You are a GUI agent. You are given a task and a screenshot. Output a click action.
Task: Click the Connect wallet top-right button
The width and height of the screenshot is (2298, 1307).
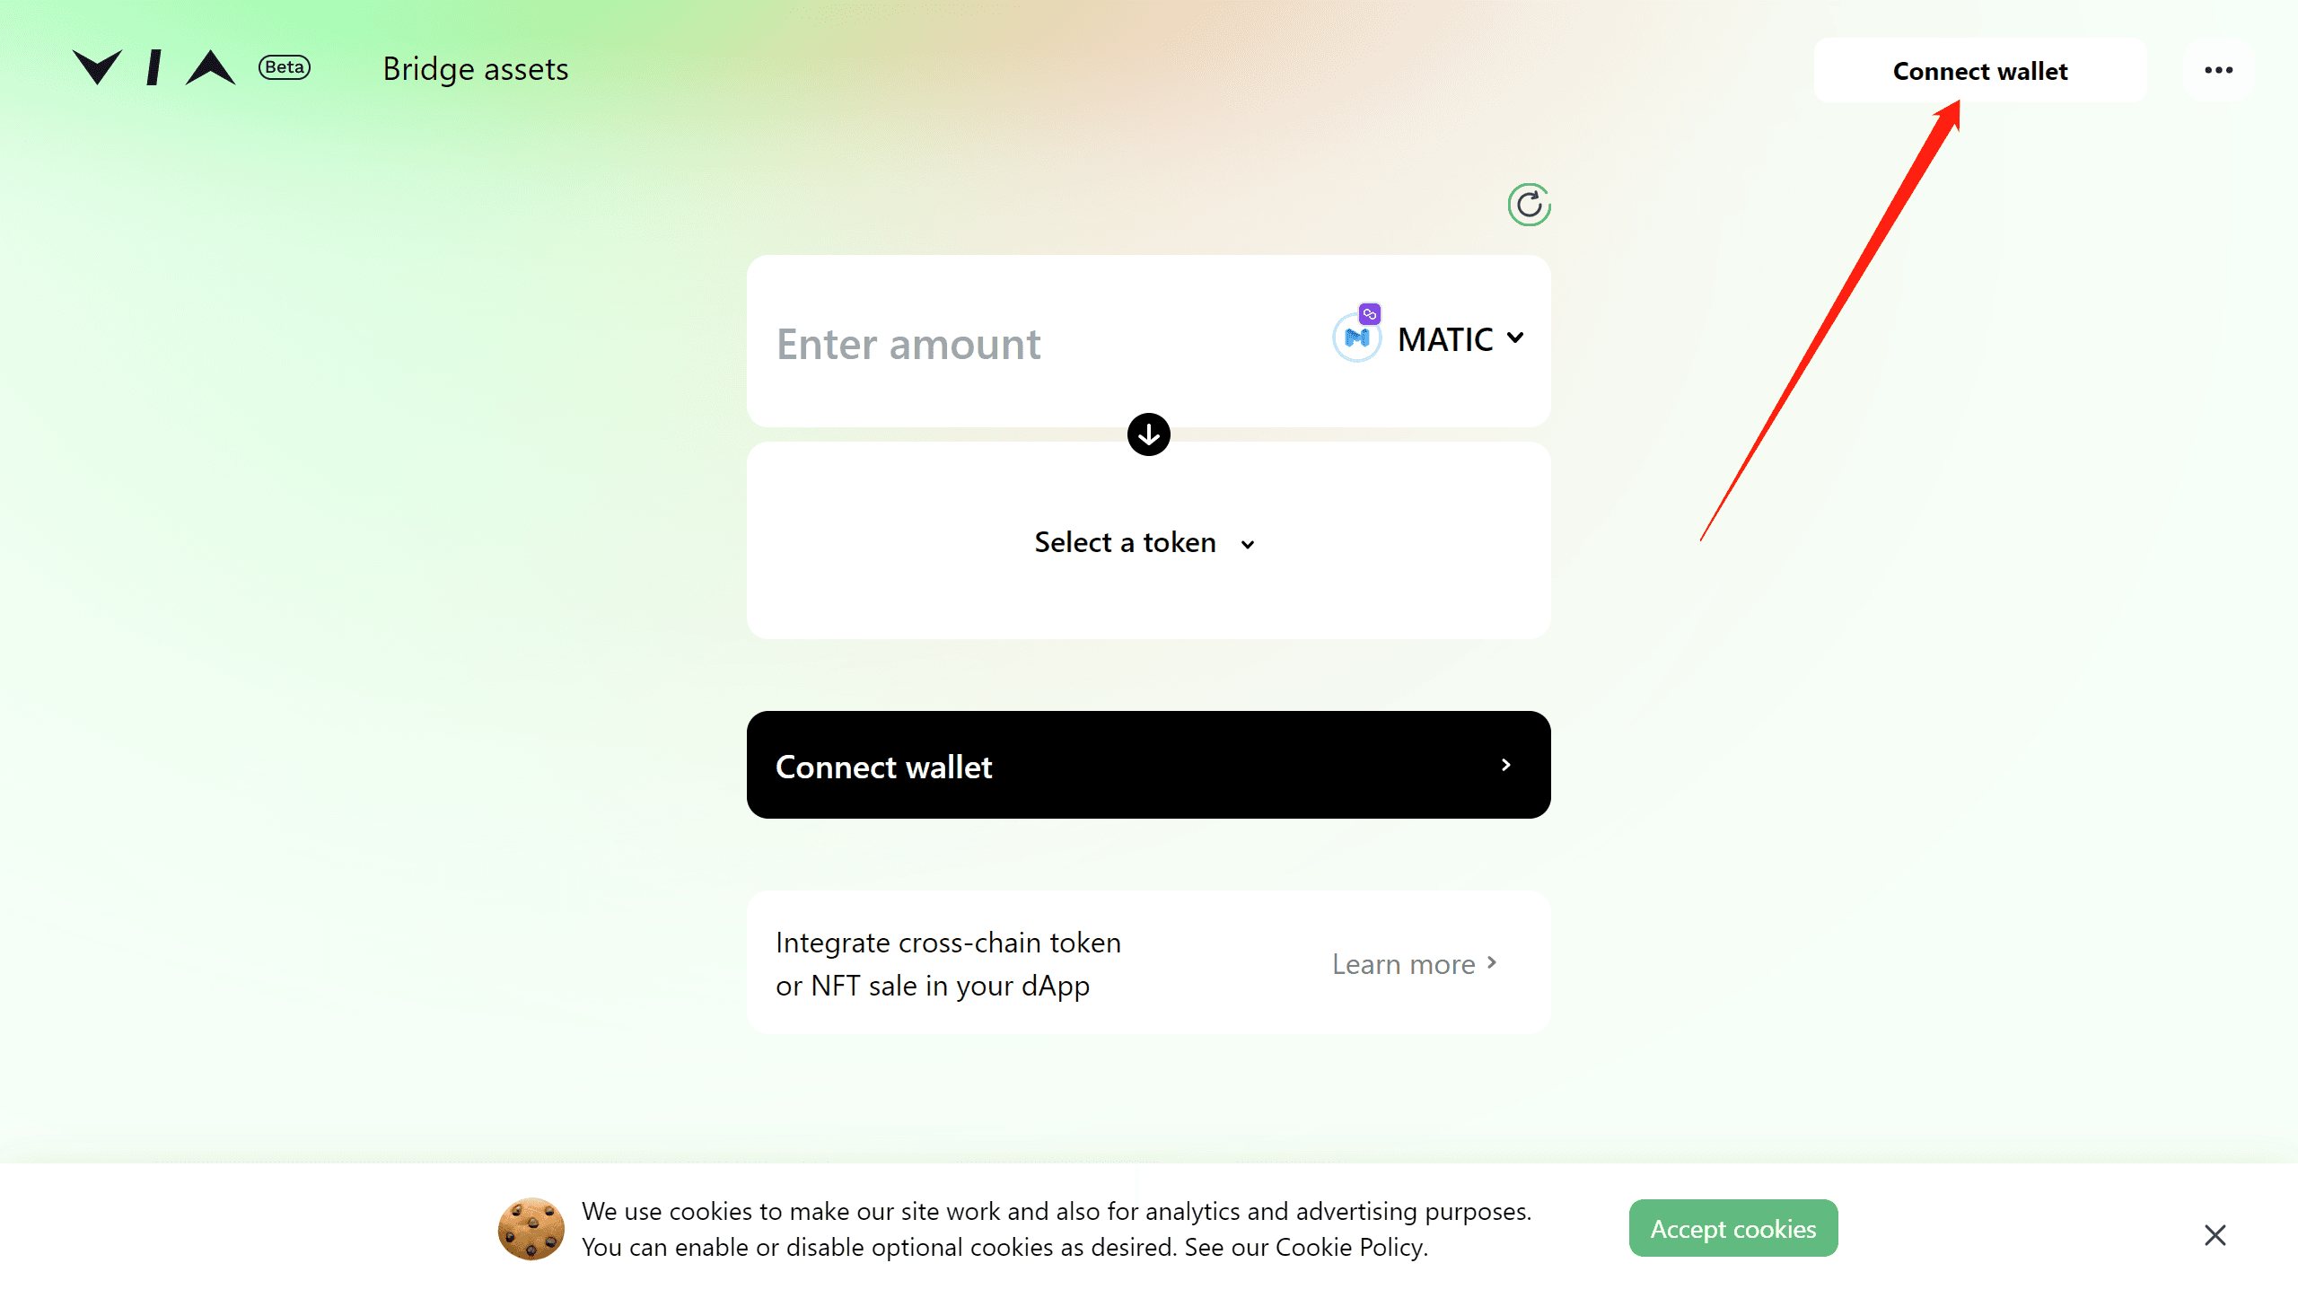coord(1981,69)
